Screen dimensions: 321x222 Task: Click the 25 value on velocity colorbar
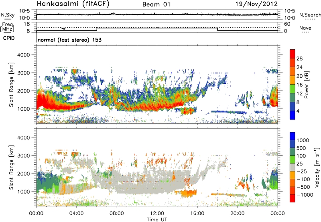click(x=299, y=163)
